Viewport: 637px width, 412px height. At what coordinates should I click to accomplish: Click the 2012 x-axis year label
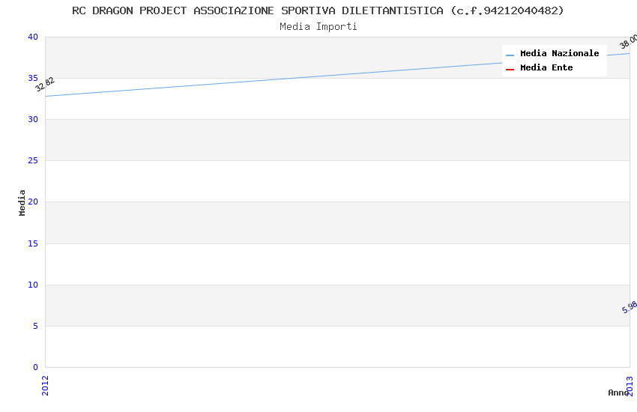(45, 385)
